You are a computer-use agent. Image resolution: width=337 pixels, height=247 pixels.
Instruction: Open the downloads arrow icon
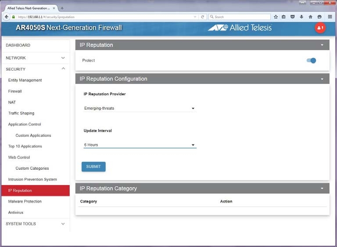coord(301,17)
